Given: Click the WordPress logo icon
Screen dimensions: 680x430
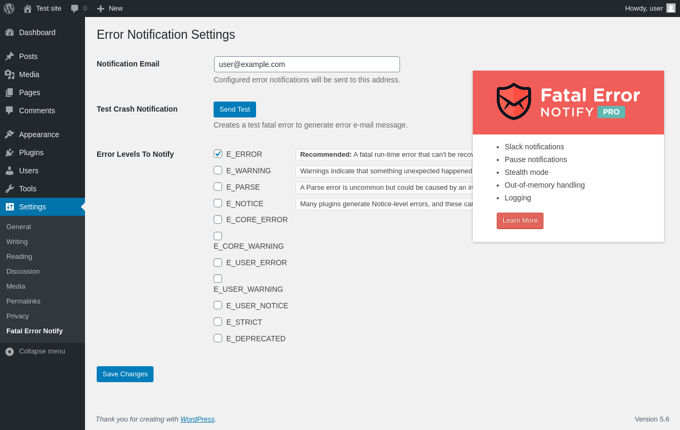Looking at the screenshot, I should pos(9,9).
